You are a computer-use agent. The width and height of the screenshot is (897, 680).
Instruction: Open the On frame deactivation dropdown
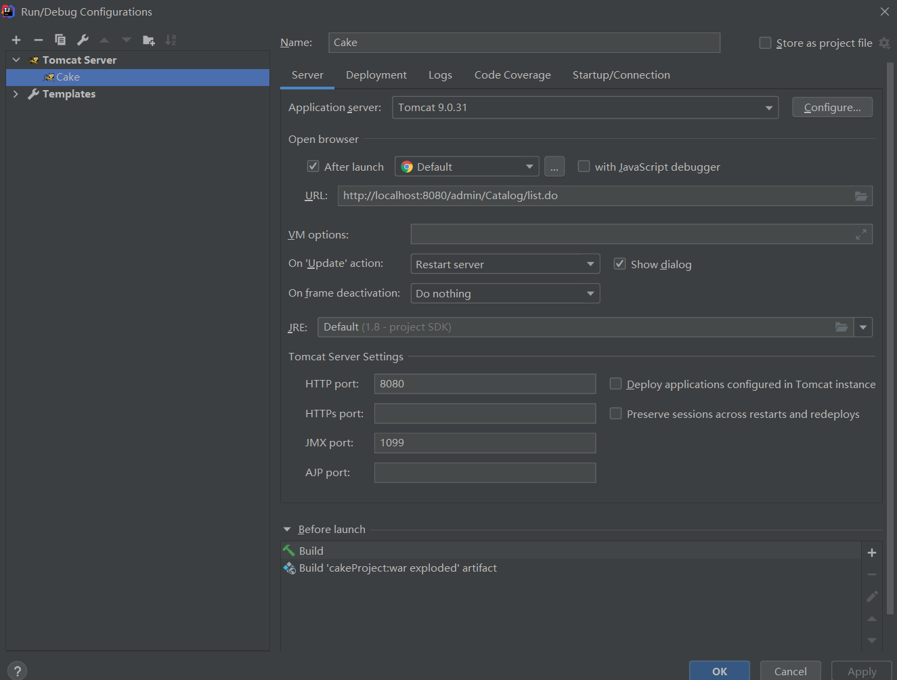point(505,293)
